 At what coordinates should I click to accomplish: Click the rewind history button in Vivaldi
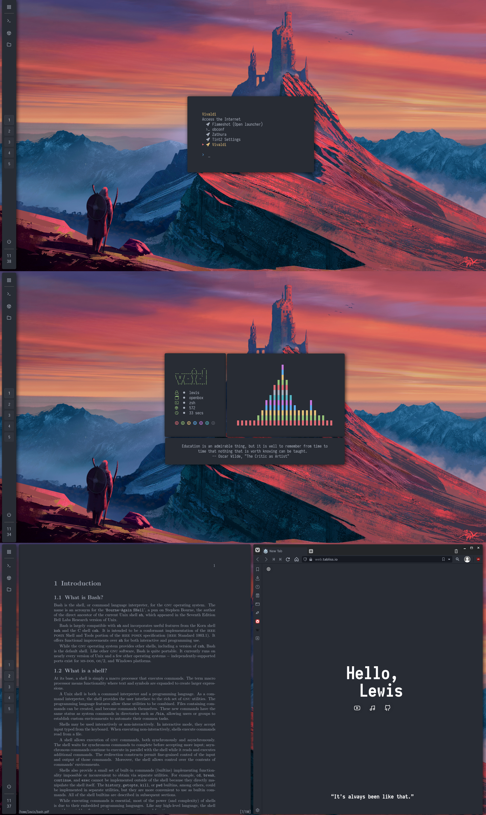274,559
